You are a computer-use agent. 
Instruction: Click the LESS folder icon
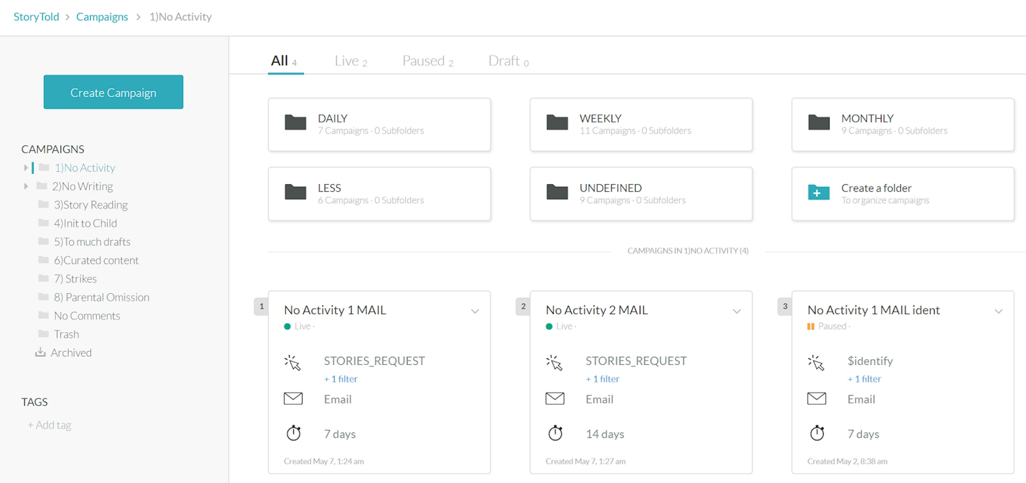[x=295, y=192]
